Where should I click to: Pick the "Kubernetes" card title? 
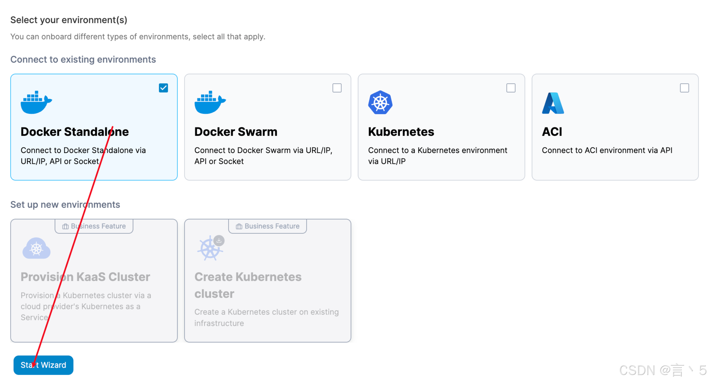(401, 132)
